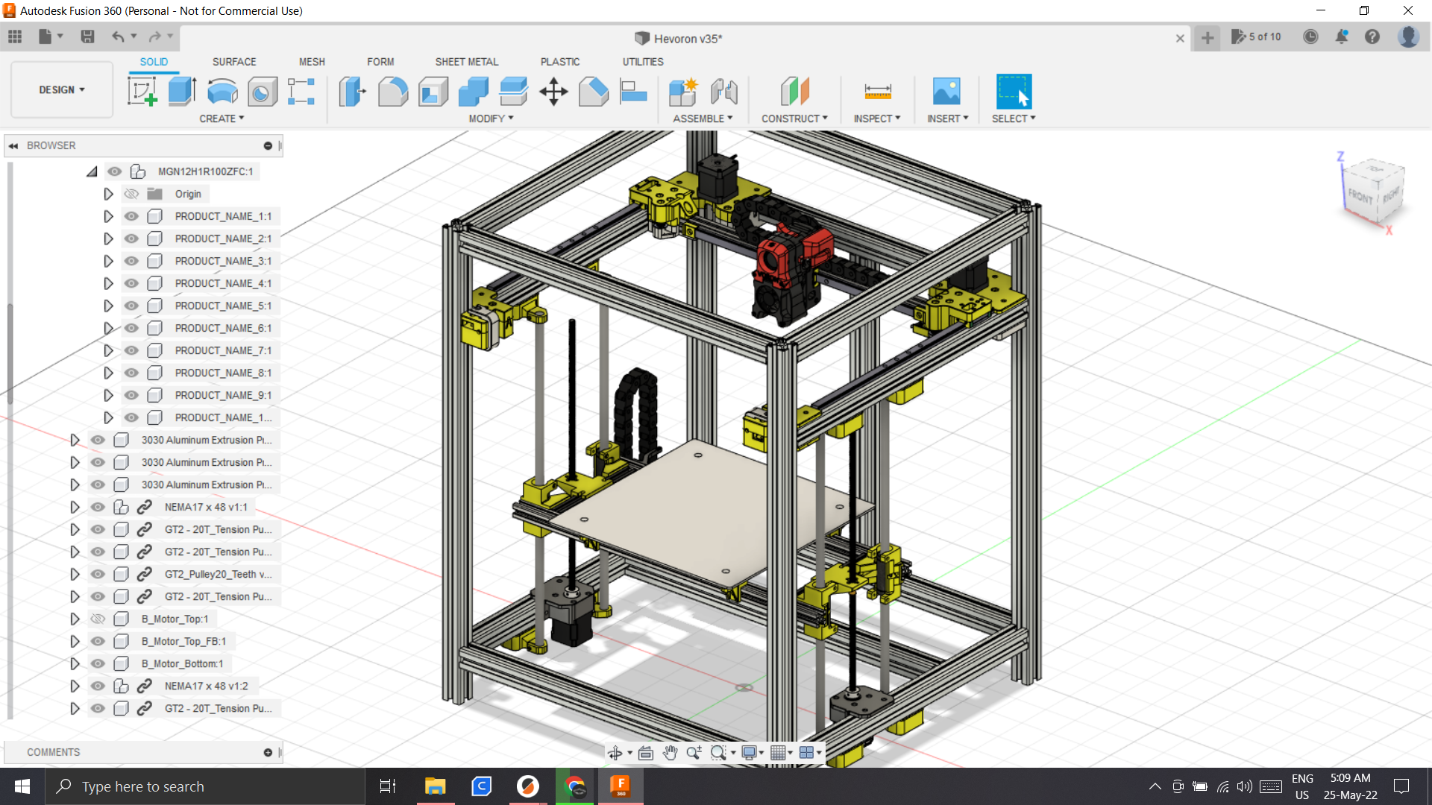Open the SHEET METAL ribbon tab
The height and width of the screenshot is (805, 1432).
point(467,61)
